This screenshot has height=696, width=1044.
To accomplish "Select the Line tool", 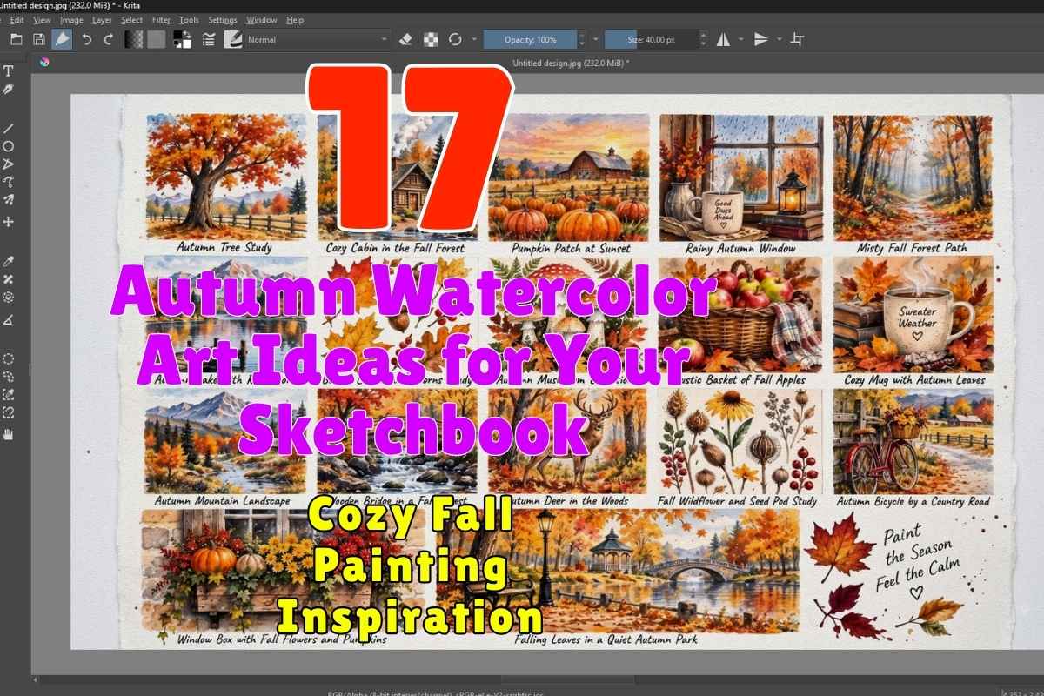I will click(x=9, y=128).
